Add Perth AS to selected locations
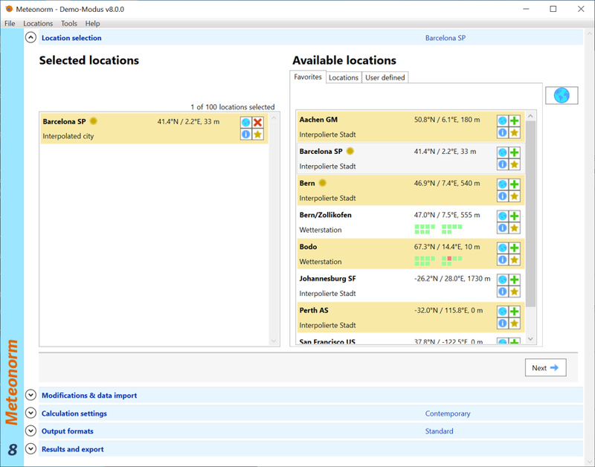 pos(514,312)
